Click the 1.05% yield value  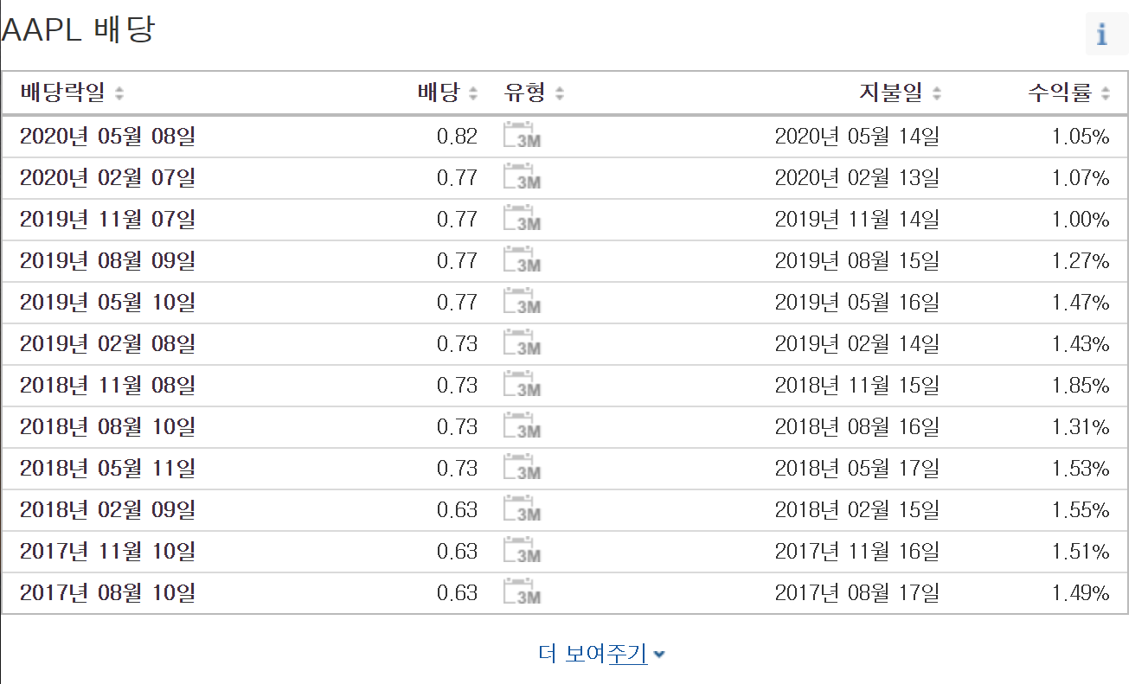[x=1081, y=137]
